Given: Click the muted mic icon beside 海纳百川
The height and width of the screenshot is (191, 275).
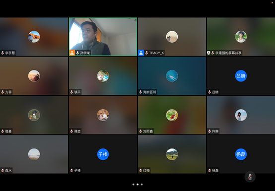Looking at the screenshot, I should (x=140, y=92).
